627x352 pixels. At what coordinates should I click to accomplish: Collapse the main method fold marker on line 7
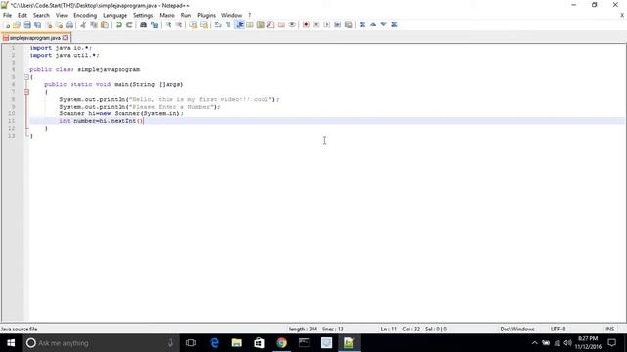coord(26,92)
